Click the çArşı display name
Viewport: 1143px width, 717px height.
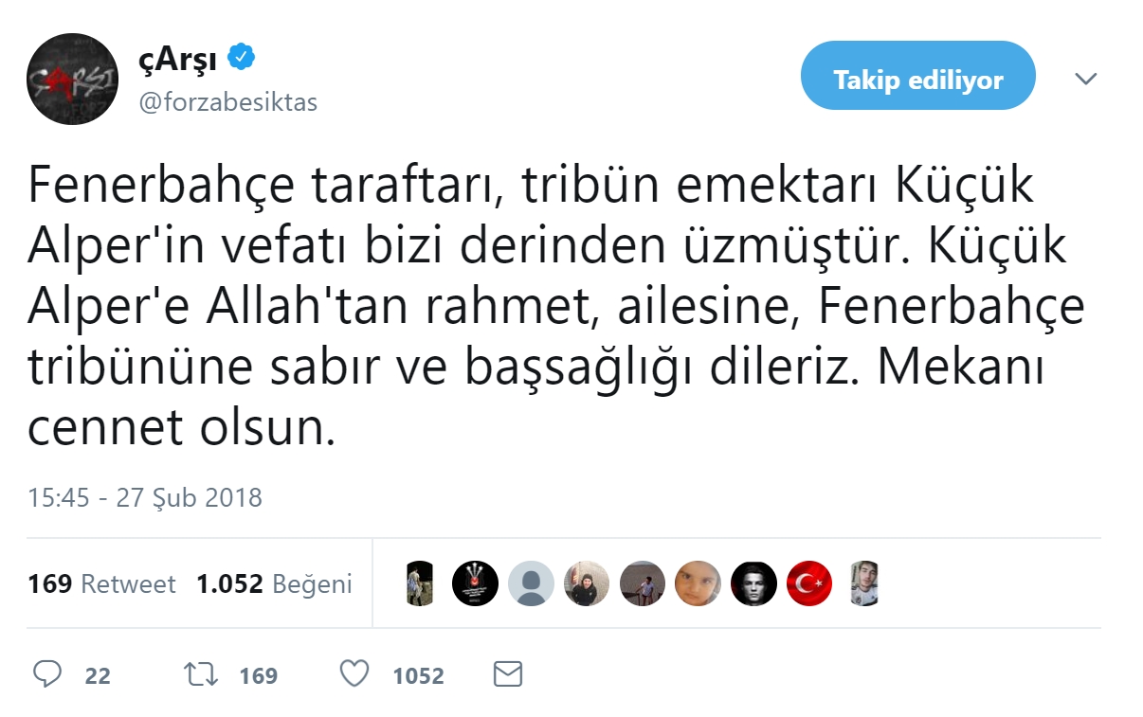tap(179, 60)
